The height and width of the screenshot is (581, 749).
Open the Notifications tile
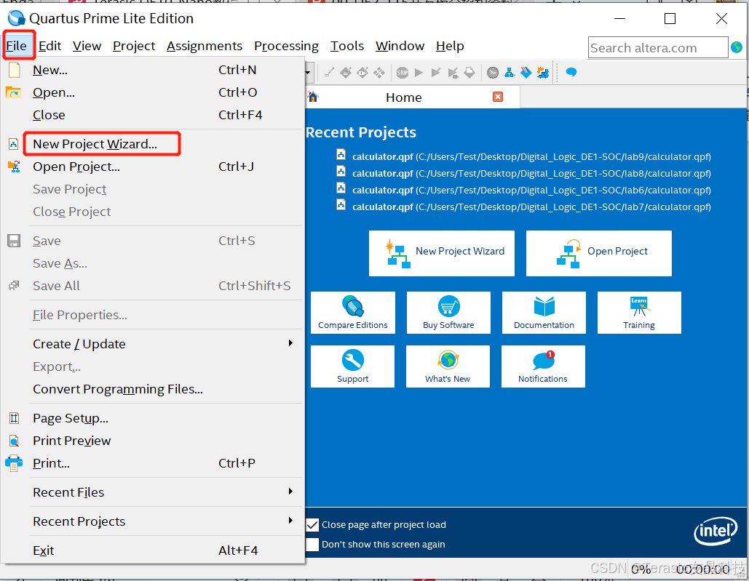tap(543, 366)
